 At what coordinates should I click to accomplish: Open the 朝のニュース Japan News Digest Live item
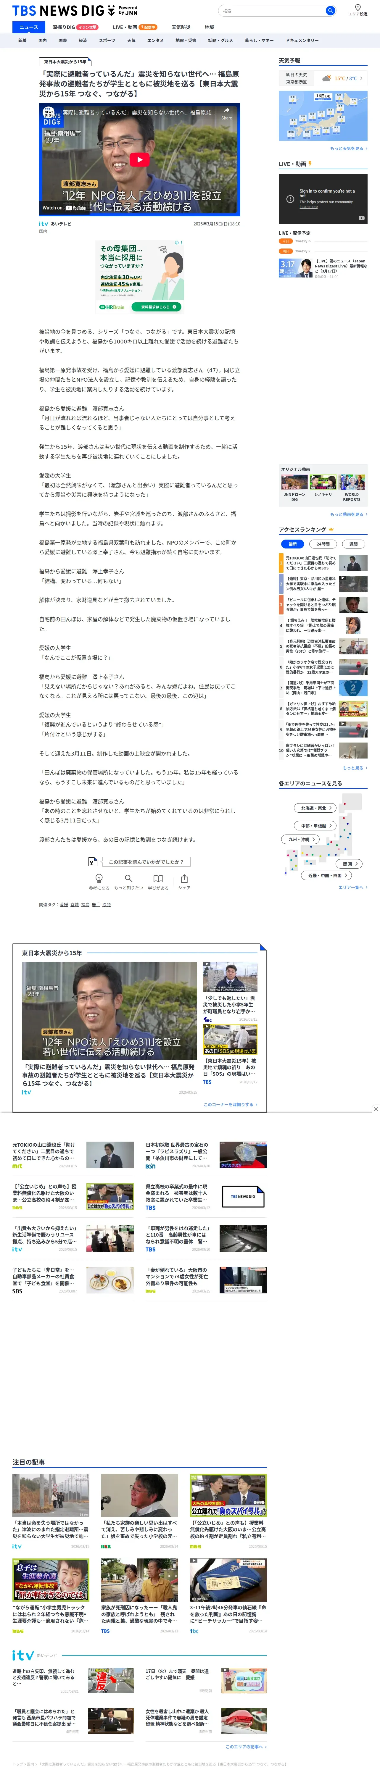pos(323,267)
